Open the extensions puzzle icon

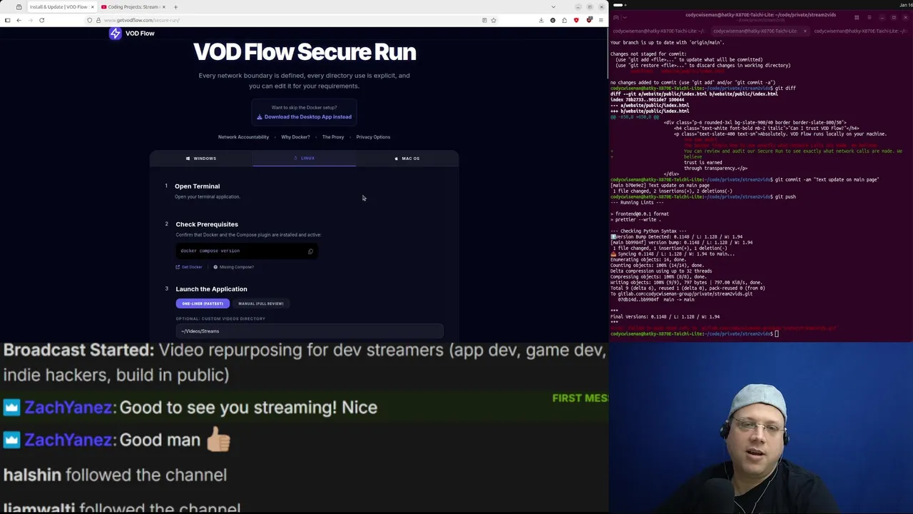[564, 20]
